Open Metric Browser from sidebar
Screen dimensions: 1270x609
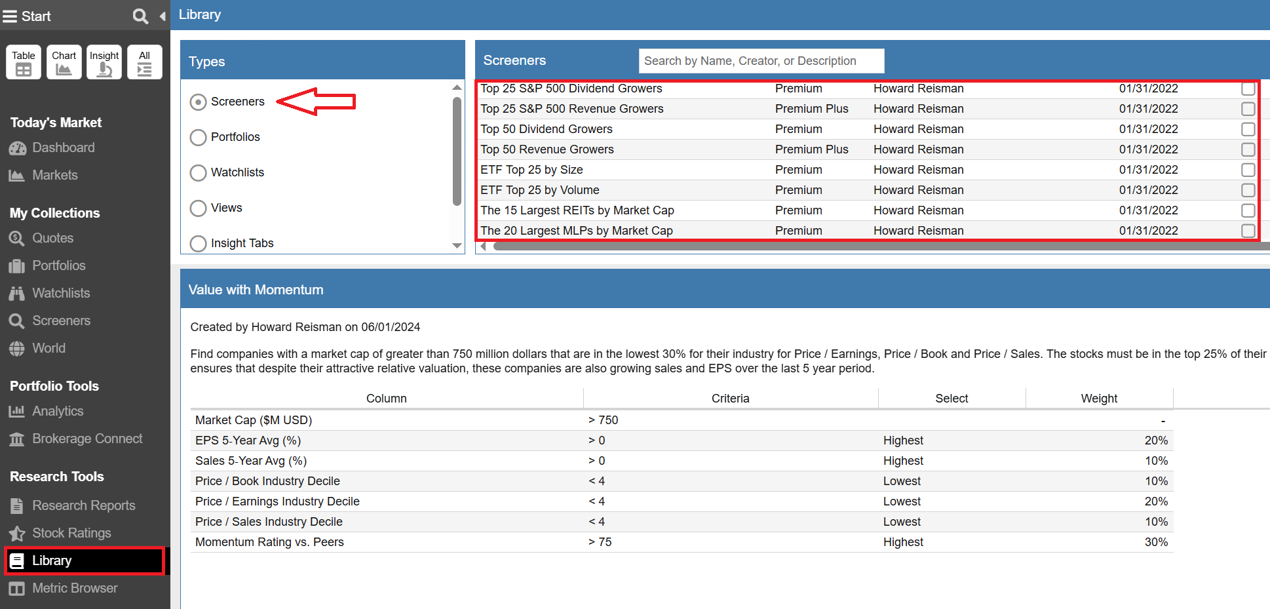tap(75, 589)
